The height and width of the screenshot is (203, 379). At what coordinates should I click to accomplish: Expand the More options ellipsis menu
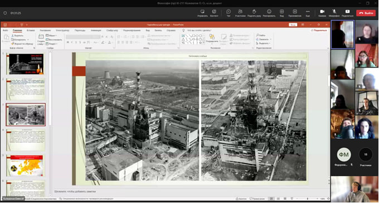[x=308, y=13]
